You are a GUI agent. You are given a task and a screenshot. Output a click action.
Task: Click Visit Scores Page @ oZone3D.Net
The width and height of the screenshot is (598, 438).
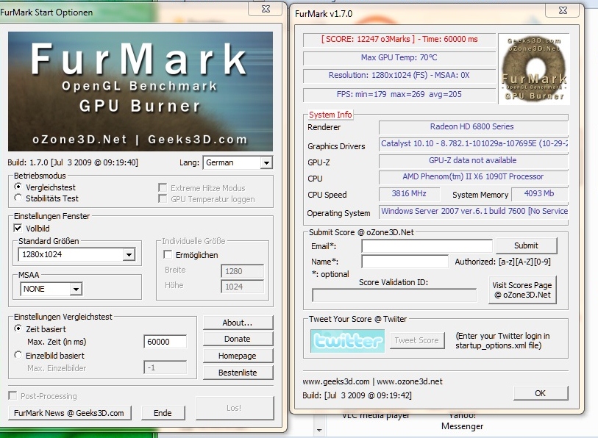coord(522,290)
